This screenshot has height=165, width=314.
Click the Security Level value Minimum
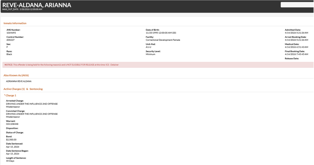pyautogui.click(x=150, y=54)
